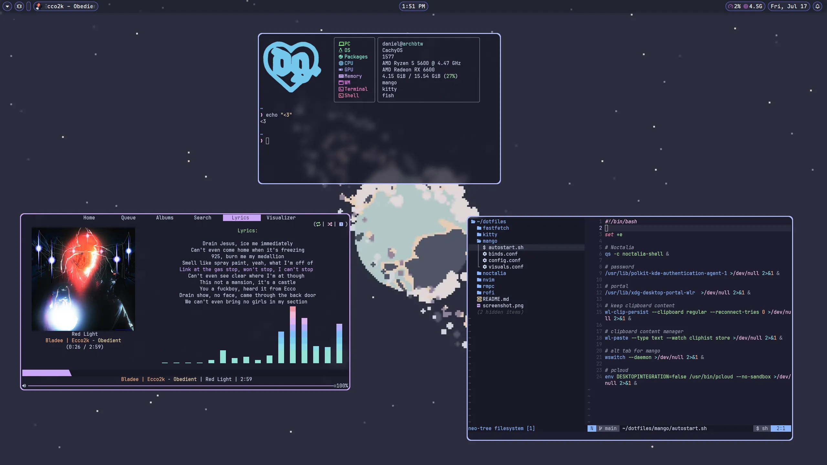Click the memory chip icon showing 4.5G

tap(746, 6)
